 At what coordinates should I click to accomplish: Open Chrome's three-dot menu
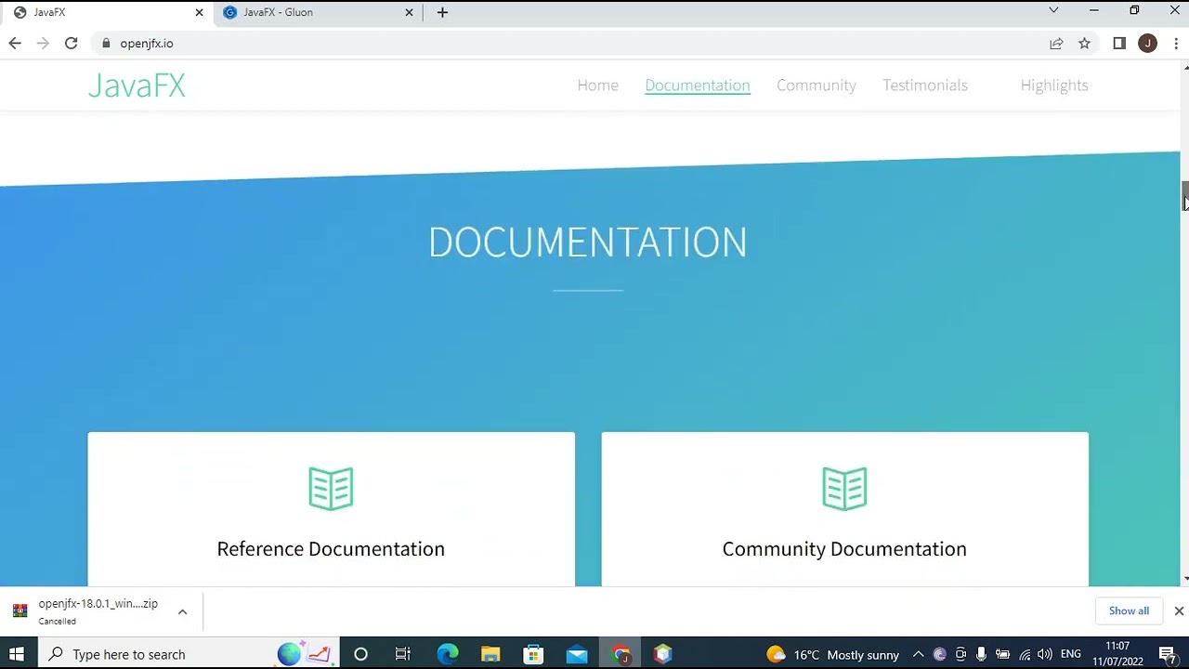pos(1176,43)
